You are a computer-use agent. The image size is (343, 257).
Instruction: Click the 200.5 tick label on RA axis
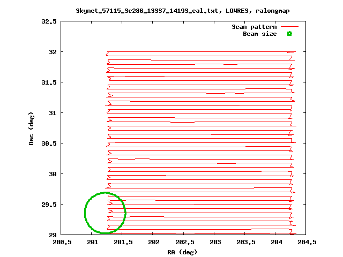point(62,242)
